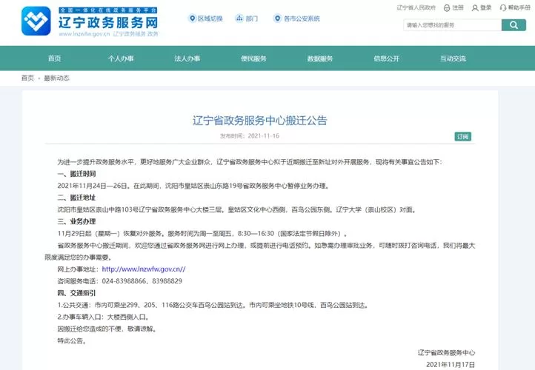Click the closing text 特此公告。
Image resolution: width=535 pixels, height=370 pixels.
pos(72,340)
